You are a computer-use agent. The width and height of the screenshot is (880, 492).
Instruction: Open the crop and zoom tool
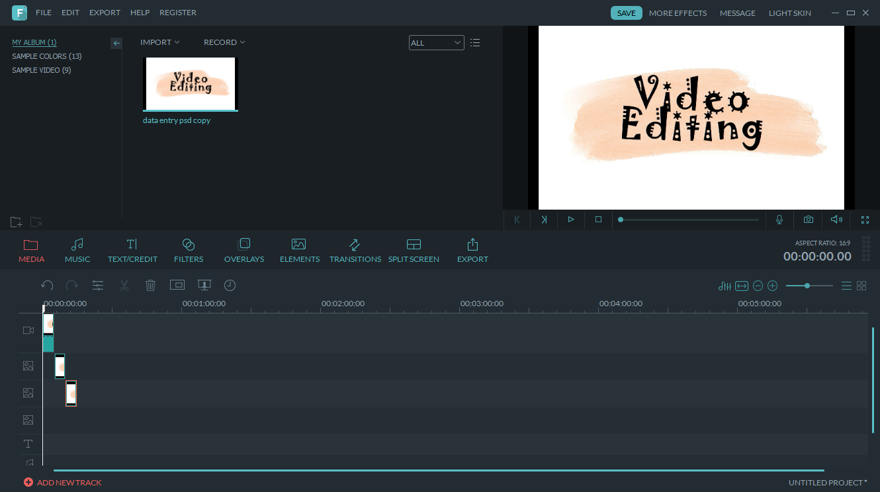point(177,285)
